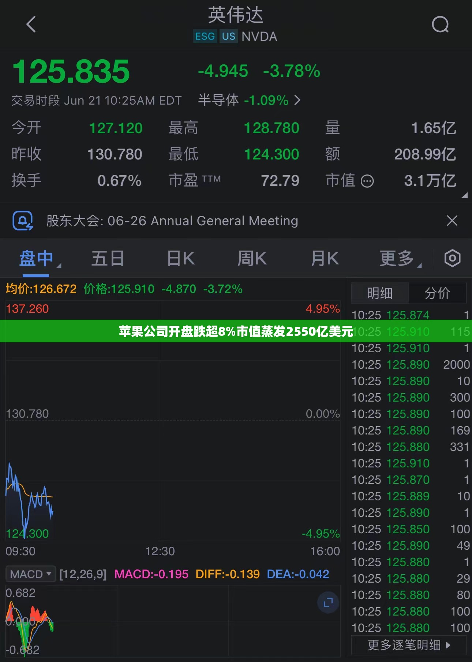
Task: Switch to the 五日 chart tab
Action: [108, 259]
